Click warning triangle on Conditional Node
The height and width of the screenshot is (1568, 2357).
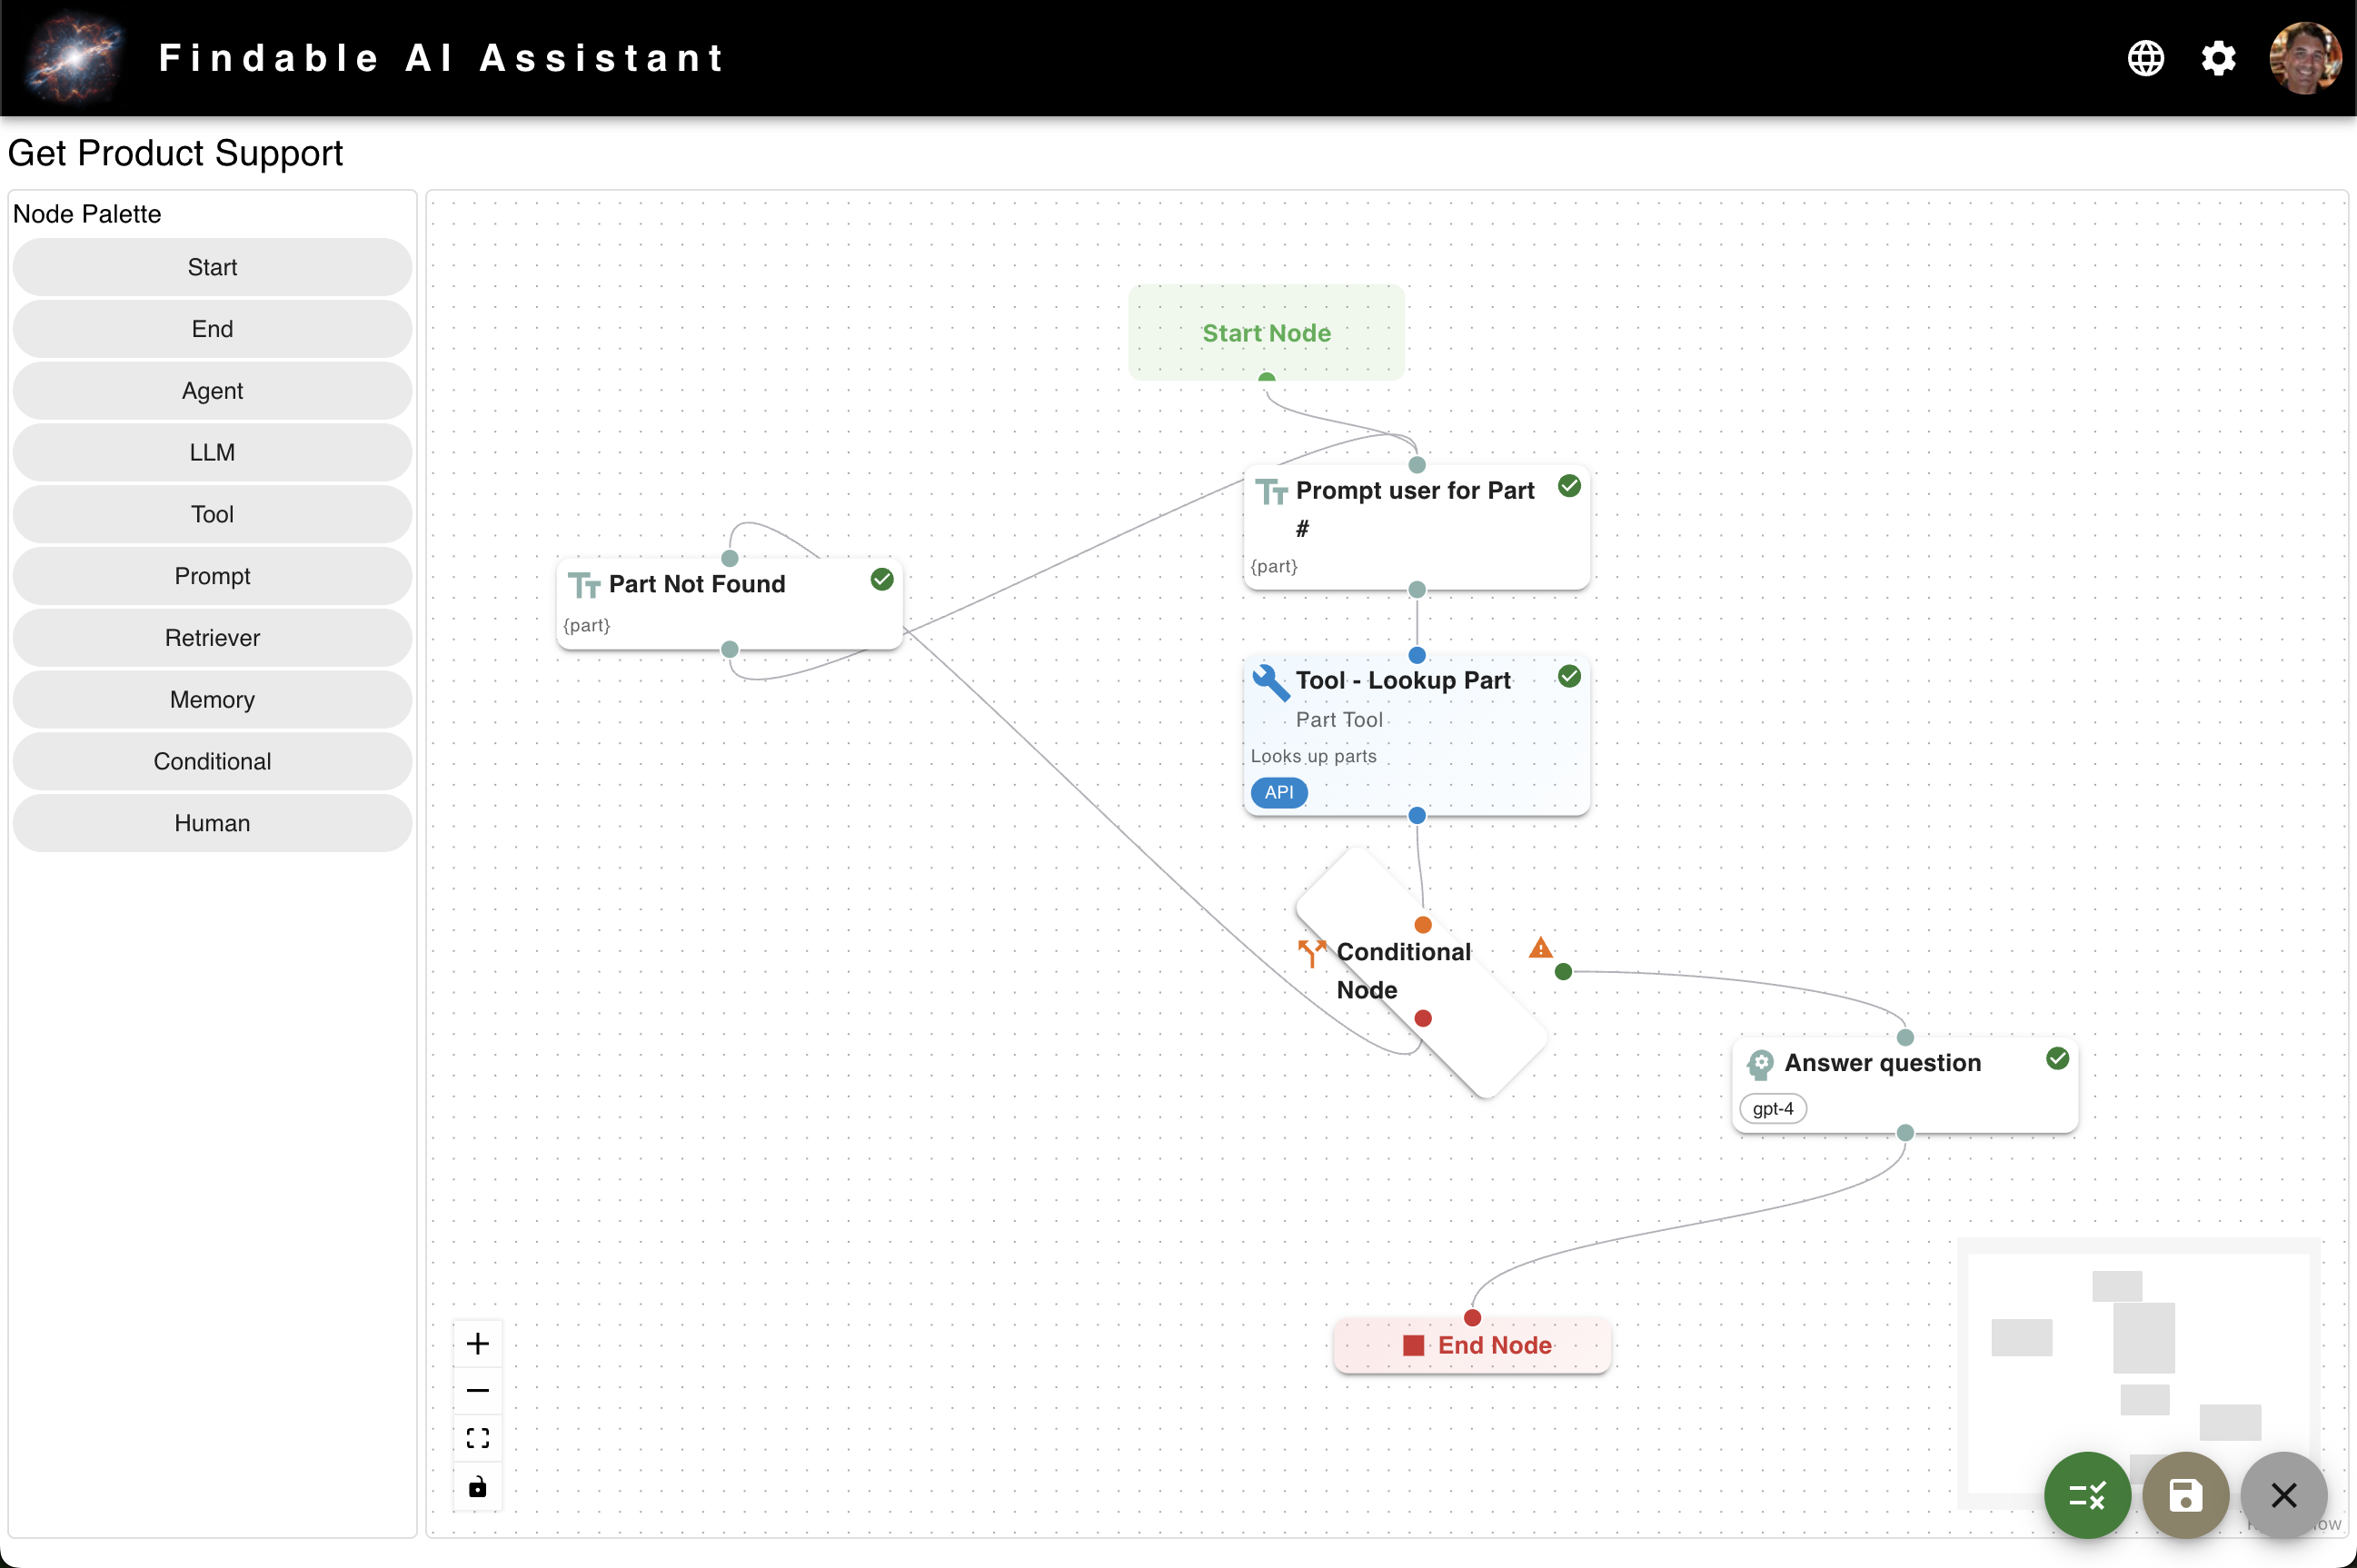(x=1540, y=948)
